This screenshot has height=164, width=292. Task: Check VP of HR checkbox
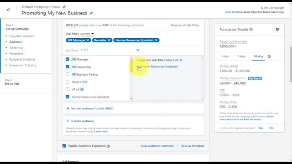[68, 89]
